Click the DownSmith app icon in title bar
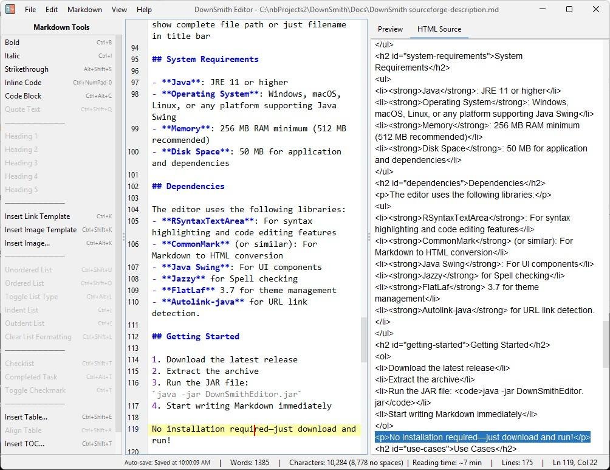 point(10,9)
